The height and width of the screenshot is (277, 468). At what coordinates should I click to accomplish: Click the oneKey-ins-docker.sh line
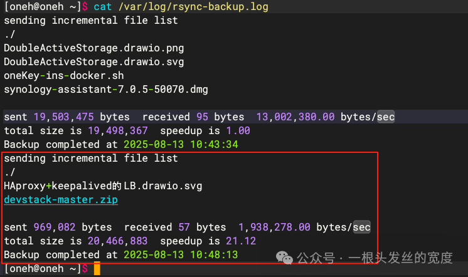click(x=64, y=76)
